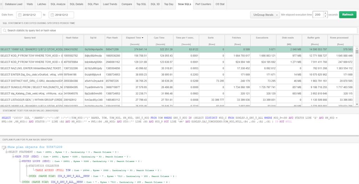Go to the SQL Analyze tab
The height and width of the screenshot is (184, 359).
pyautogui.click(x=58, y=4)
